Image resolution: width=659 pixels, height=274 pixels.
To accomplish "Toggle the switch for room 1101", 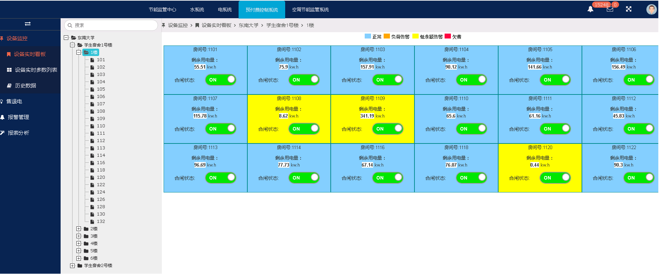I will click(x=221, y=80).
